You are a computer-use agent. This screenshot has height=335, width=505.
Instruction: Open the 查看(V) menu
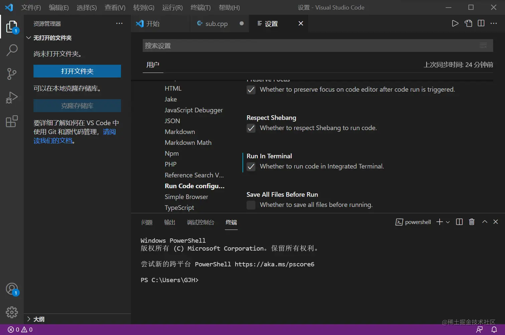115,7
